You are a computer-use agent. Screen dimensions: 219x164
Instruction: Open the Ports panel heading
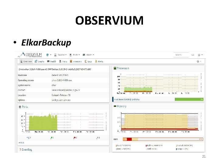coord(25,107)
